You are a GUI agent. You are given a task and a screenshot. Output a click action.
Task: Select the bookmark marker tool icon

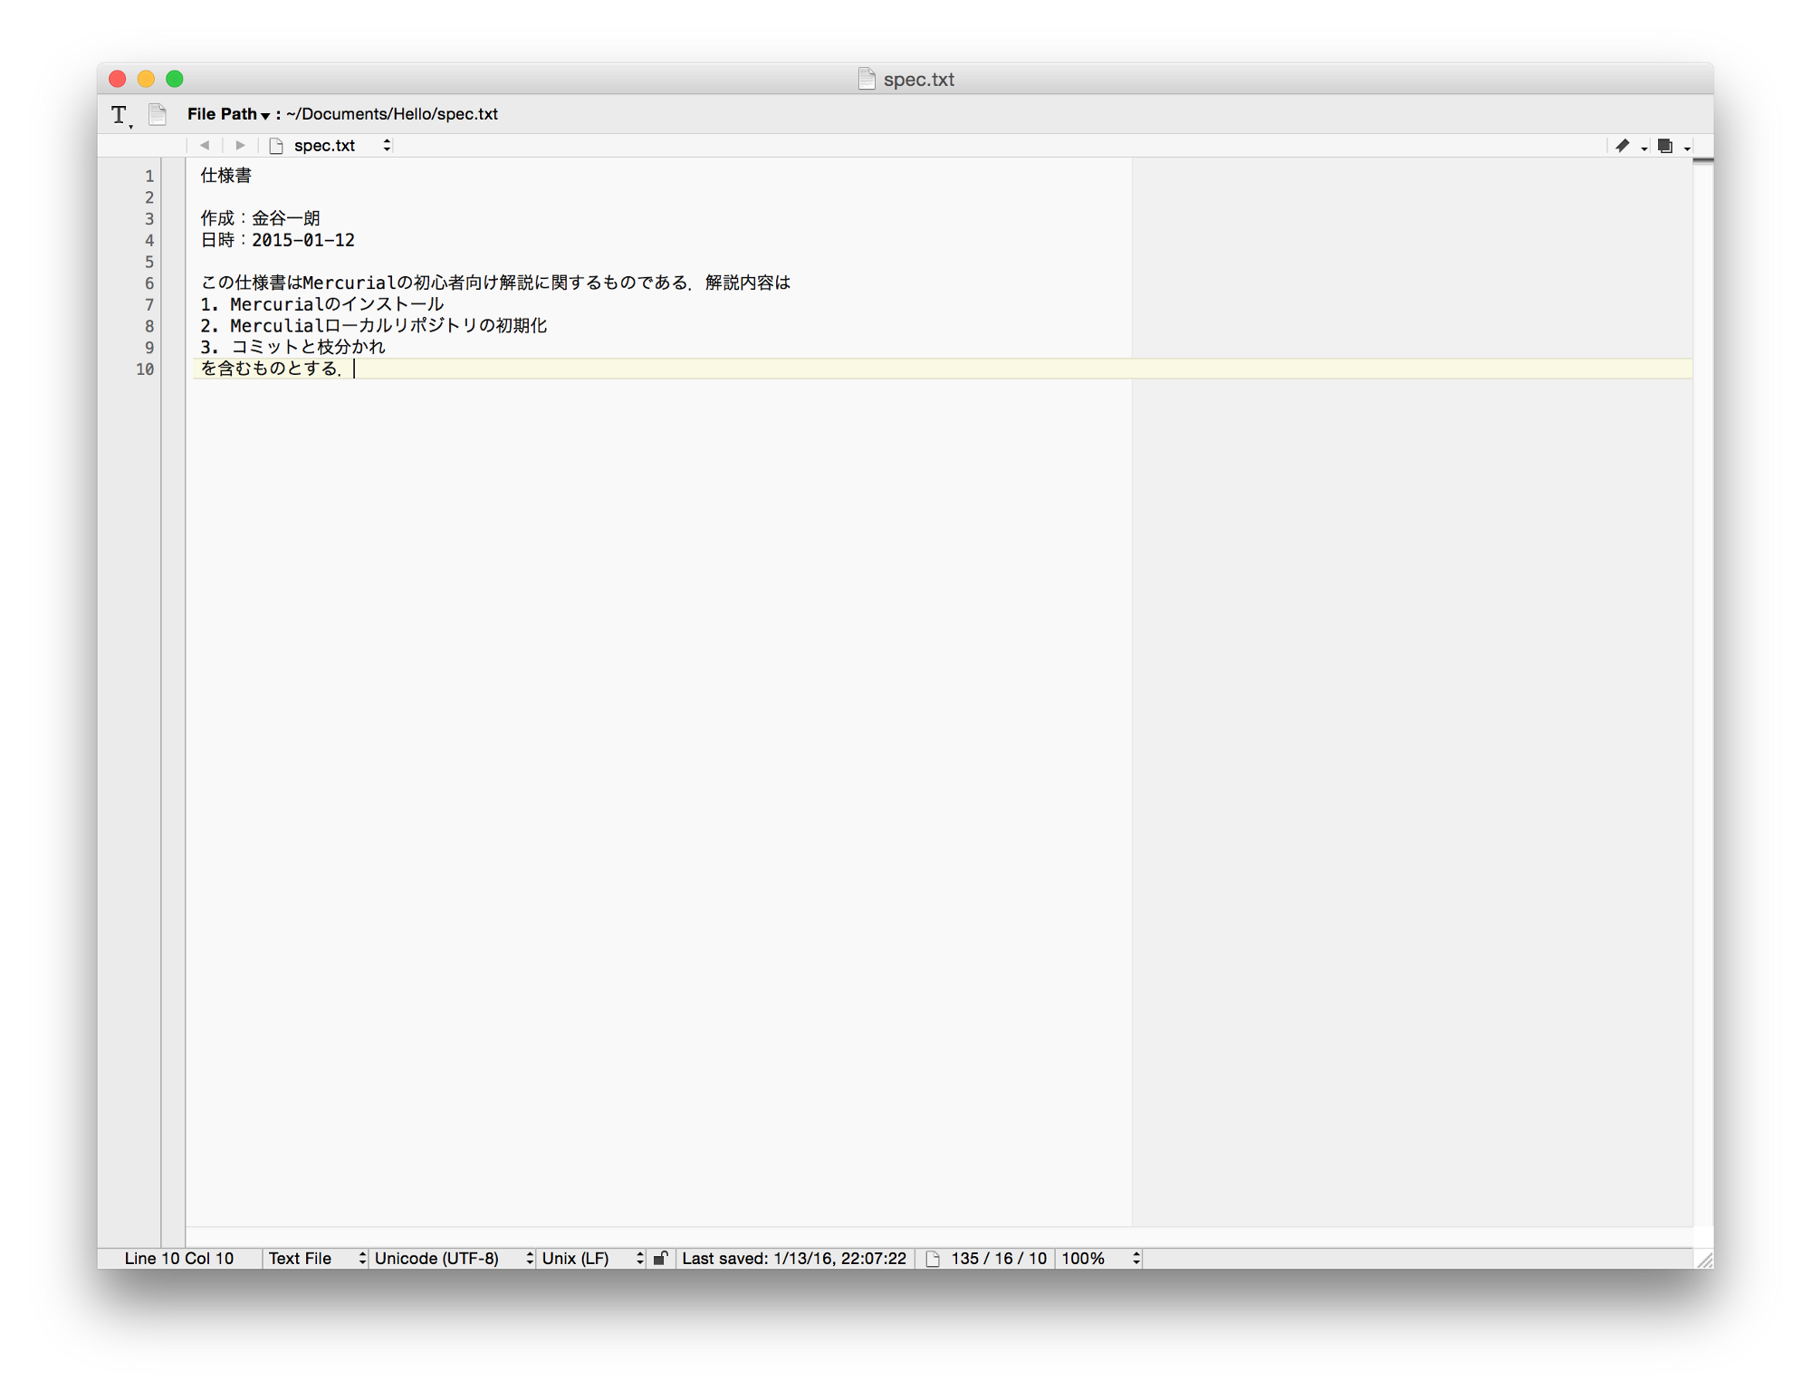tap(1624, 145)
